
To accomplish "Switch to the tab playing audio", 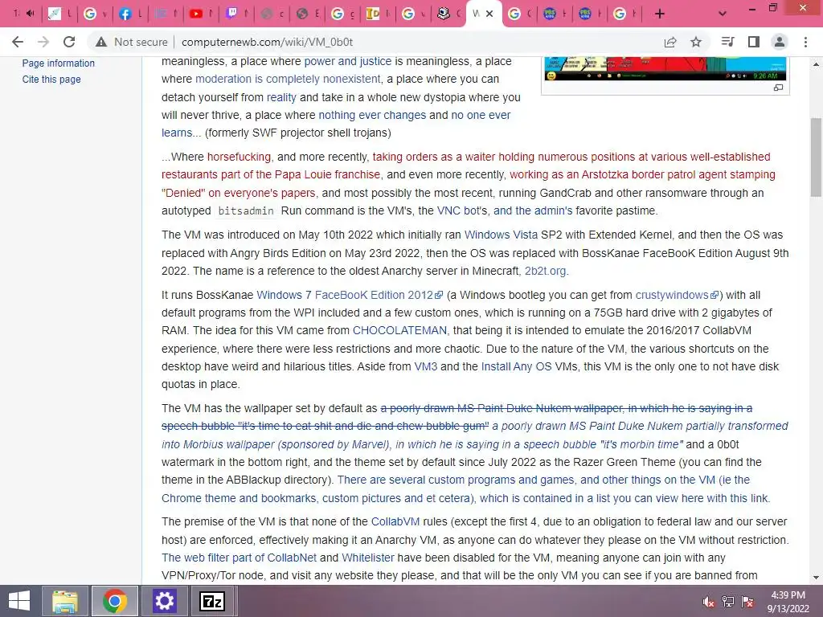I will coord(23,14).
